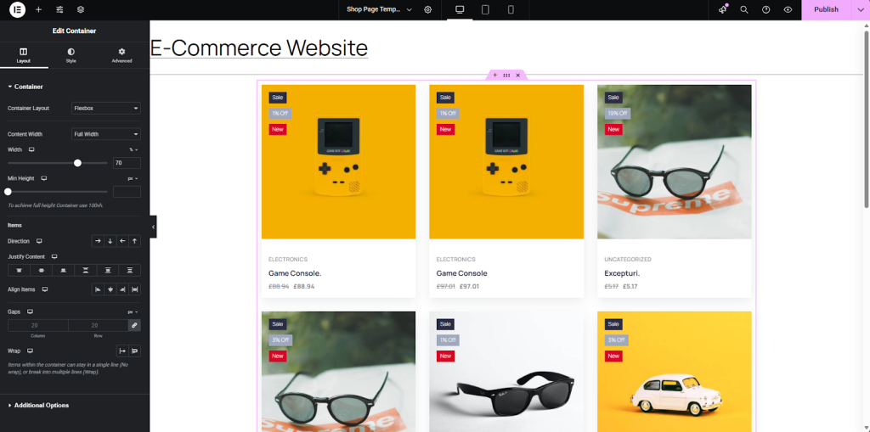Set Align Items to stretch

pyautogui.click(x=134, y=289)
